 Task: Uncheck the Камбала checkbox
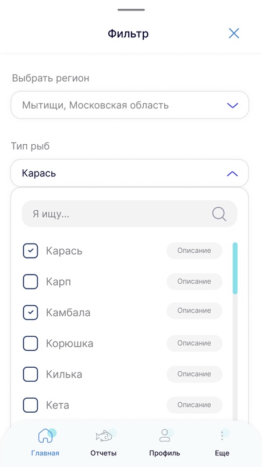pos(30,312)
